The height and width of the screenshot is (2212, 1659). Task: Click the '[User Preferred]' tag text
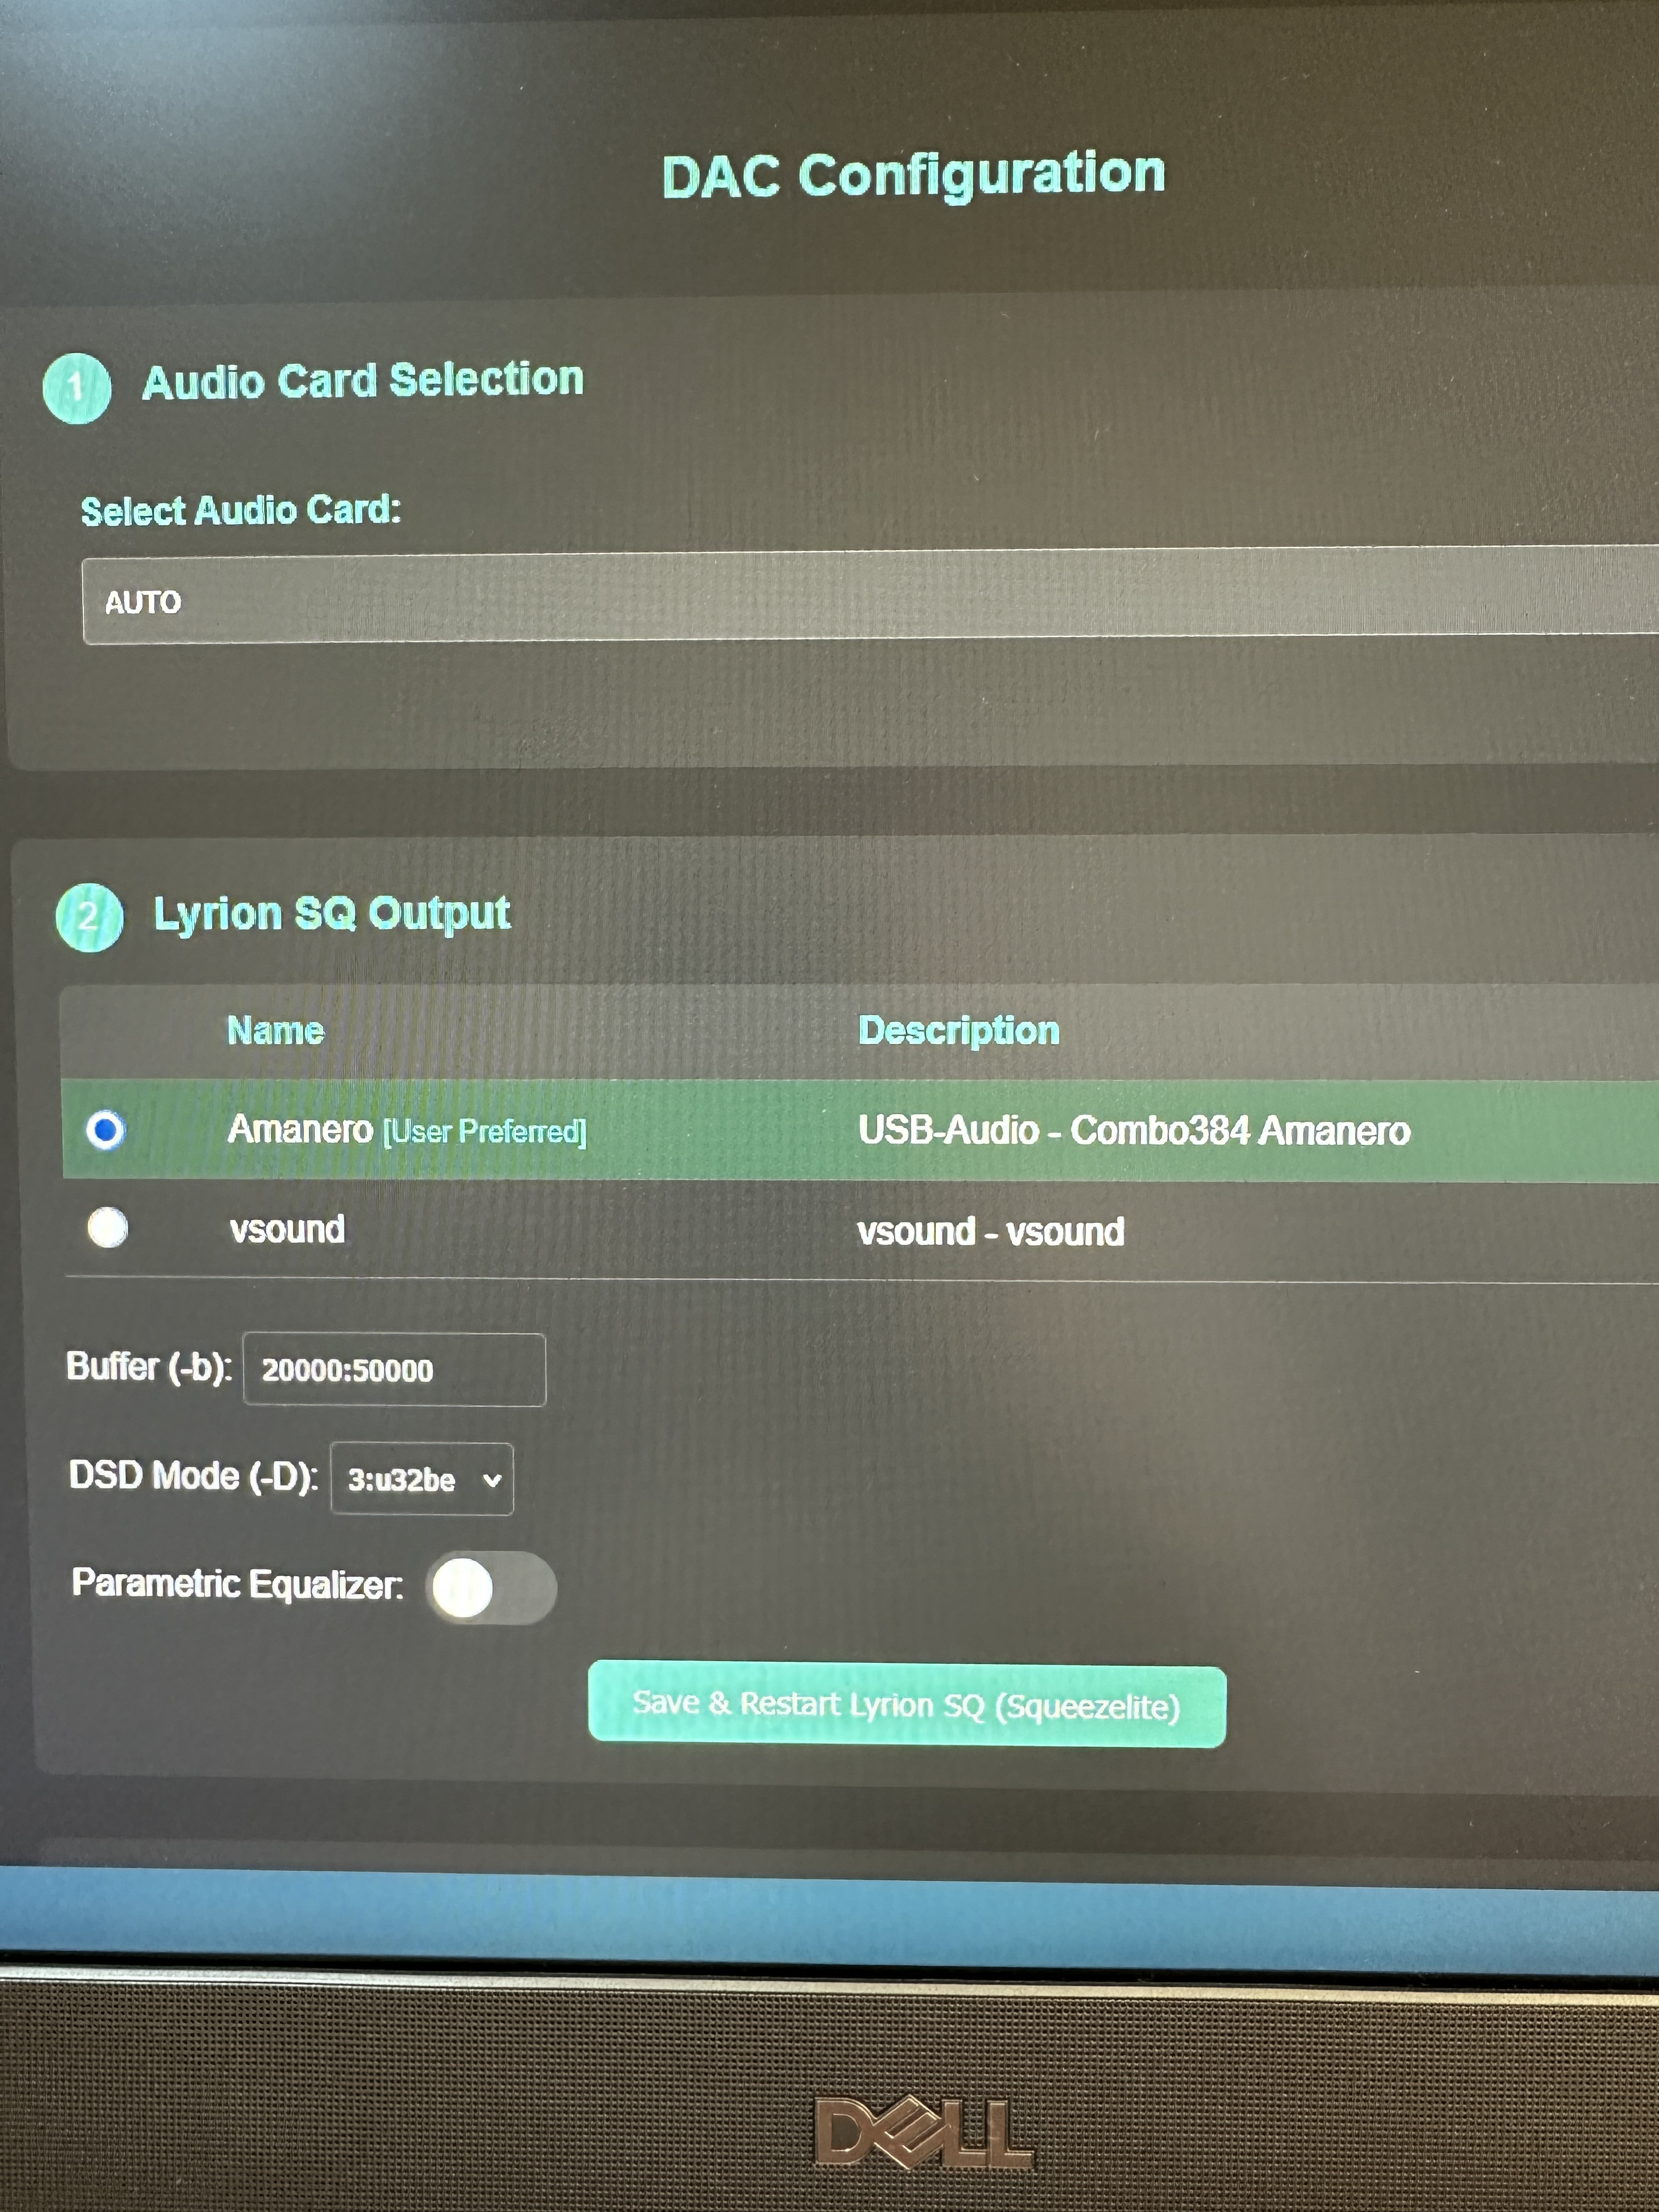(x=485, y=1132)
